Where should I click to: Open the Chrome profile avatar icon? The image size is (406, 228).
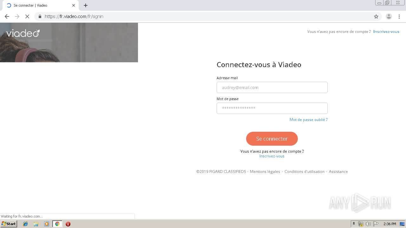click(389, 16)
